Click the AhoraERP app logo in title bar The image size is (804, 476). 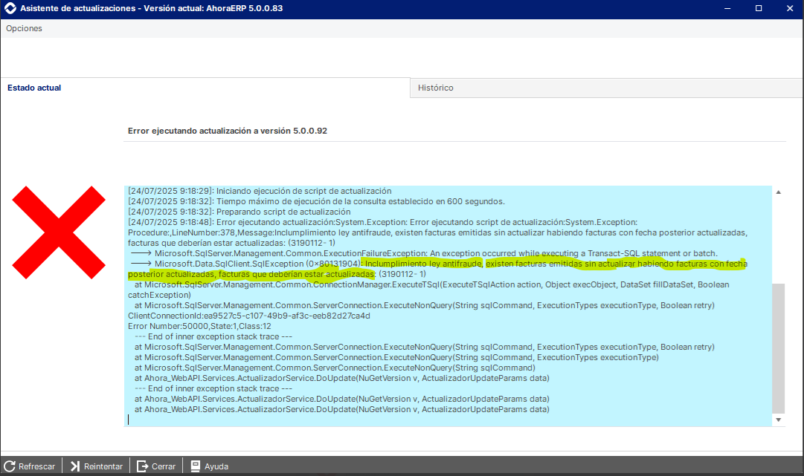click(10, 8)
